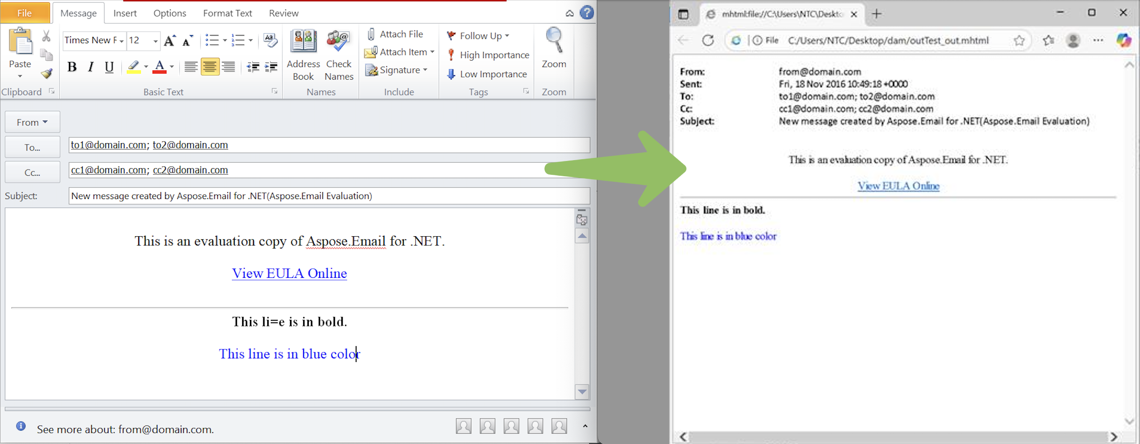Toggle Bold formatting

(72, 67)
